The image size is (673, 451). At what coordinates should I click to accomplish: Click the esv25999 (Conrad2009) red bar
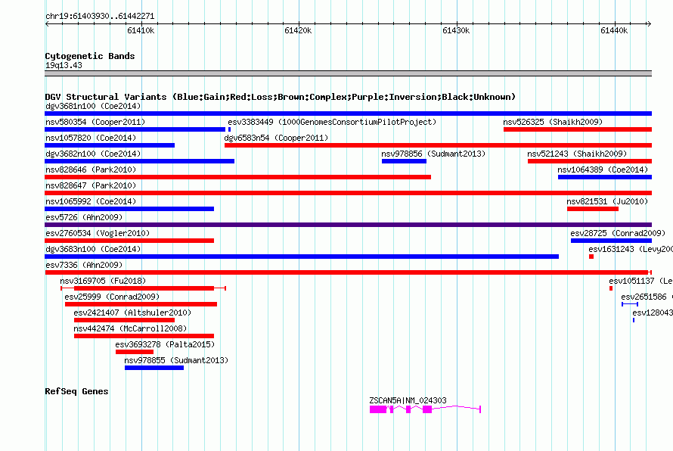[141, 304]
